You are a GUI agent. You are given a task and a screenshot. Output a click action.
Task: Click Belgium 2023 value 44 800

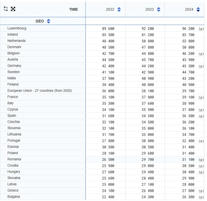[148, 54]
